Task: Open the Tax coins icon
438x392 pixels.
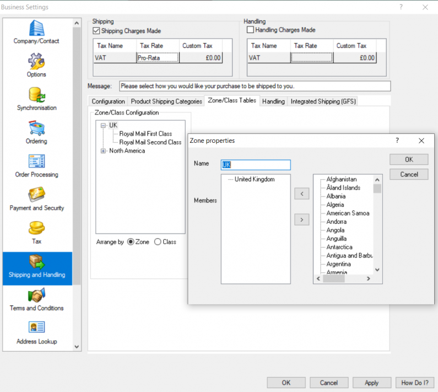Action: click(36, 228)
